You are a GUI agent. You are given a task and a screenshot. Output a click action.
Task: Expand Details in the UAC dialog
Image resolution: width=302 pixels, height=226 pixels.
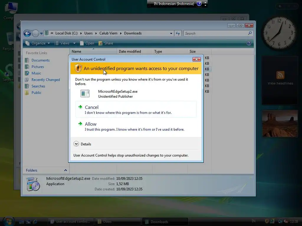(82, 144)
